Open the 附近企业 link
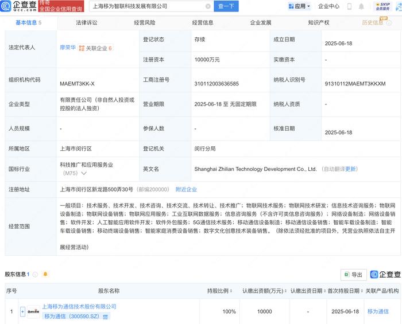The width and height of the screenshot is (402, 324). (186, 189)
